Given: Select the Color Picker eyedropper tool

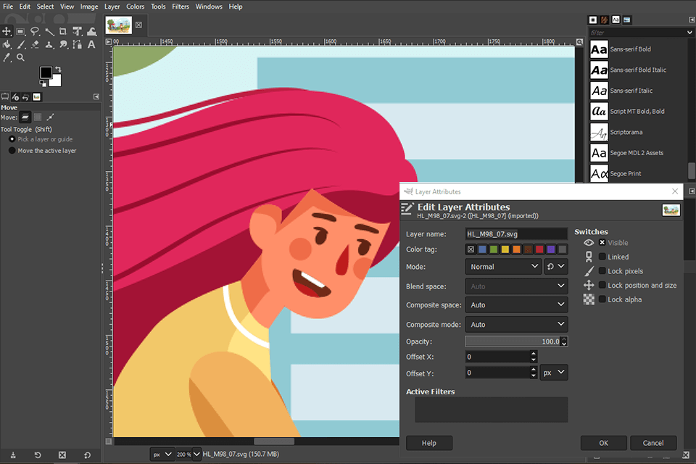Looking at the screenshot, I should tap(7, 57).
